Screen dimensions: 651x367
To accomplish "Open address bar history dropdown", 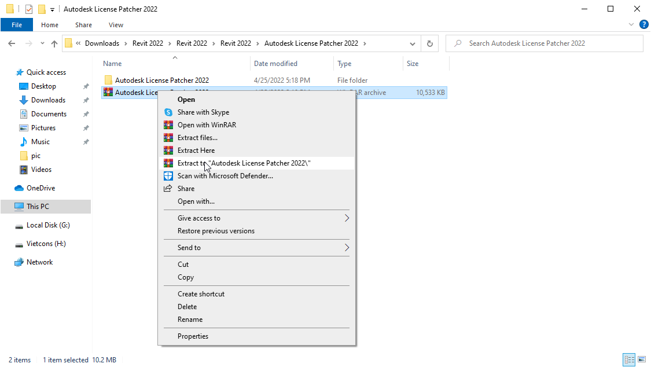I will (x=412, y=43).
